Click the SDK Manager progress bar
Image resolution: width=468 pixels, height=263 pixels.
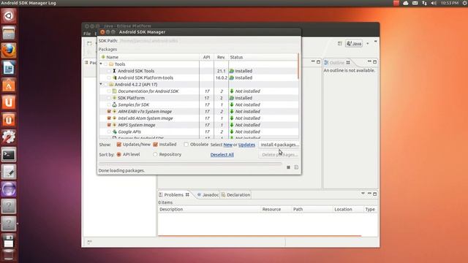[x=190, y=164]
